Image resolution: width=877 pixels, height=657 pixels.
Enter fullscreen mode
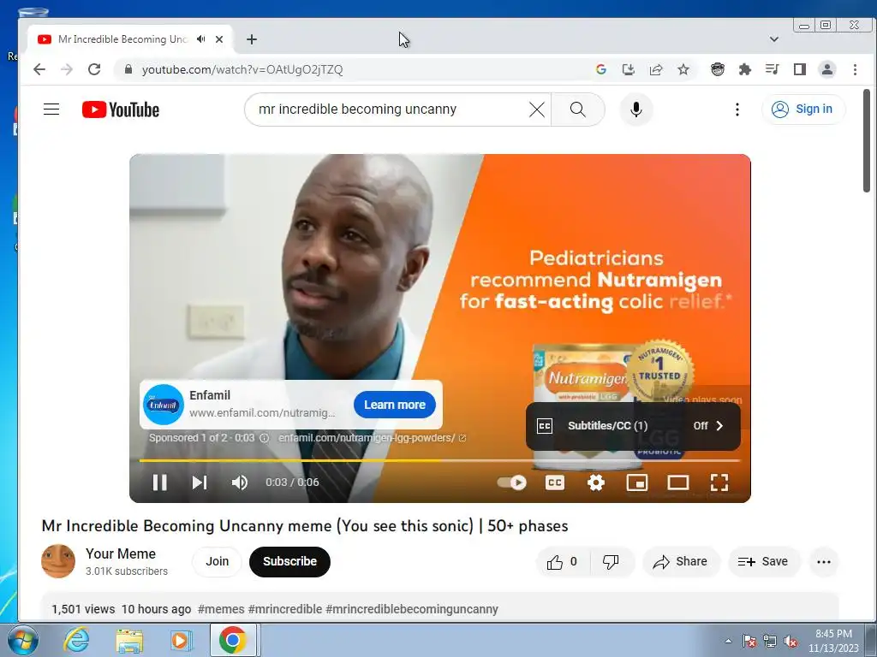(x=719, y=482)
